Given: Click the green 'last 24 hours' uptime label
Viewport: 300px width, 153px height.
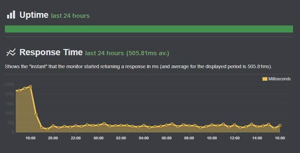Looking at the screenshot, I should coord(70,16).
